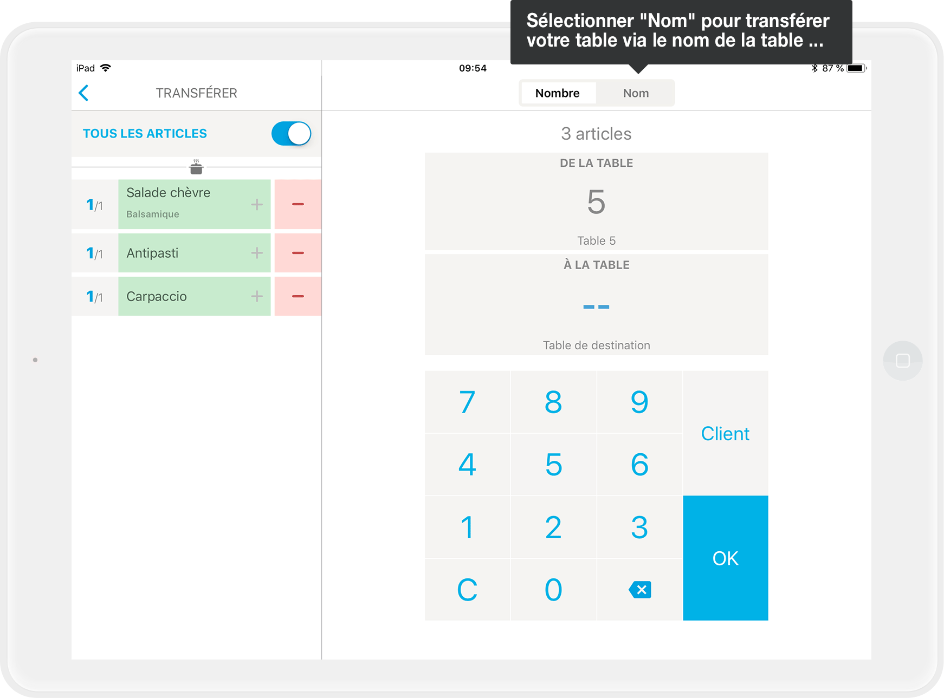Tap keypad digit 7
The width and height of the screenshot is (944, 698).
point(467,402)
